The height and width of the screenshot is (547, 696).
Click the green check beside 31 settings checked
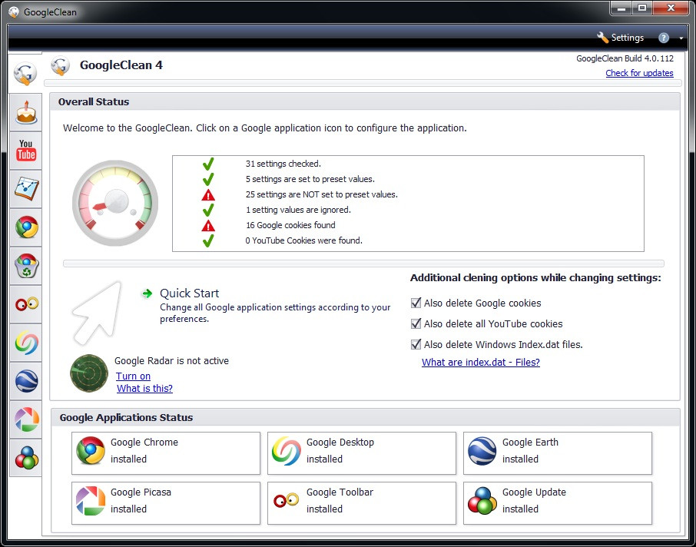click(x=208, y=164)
